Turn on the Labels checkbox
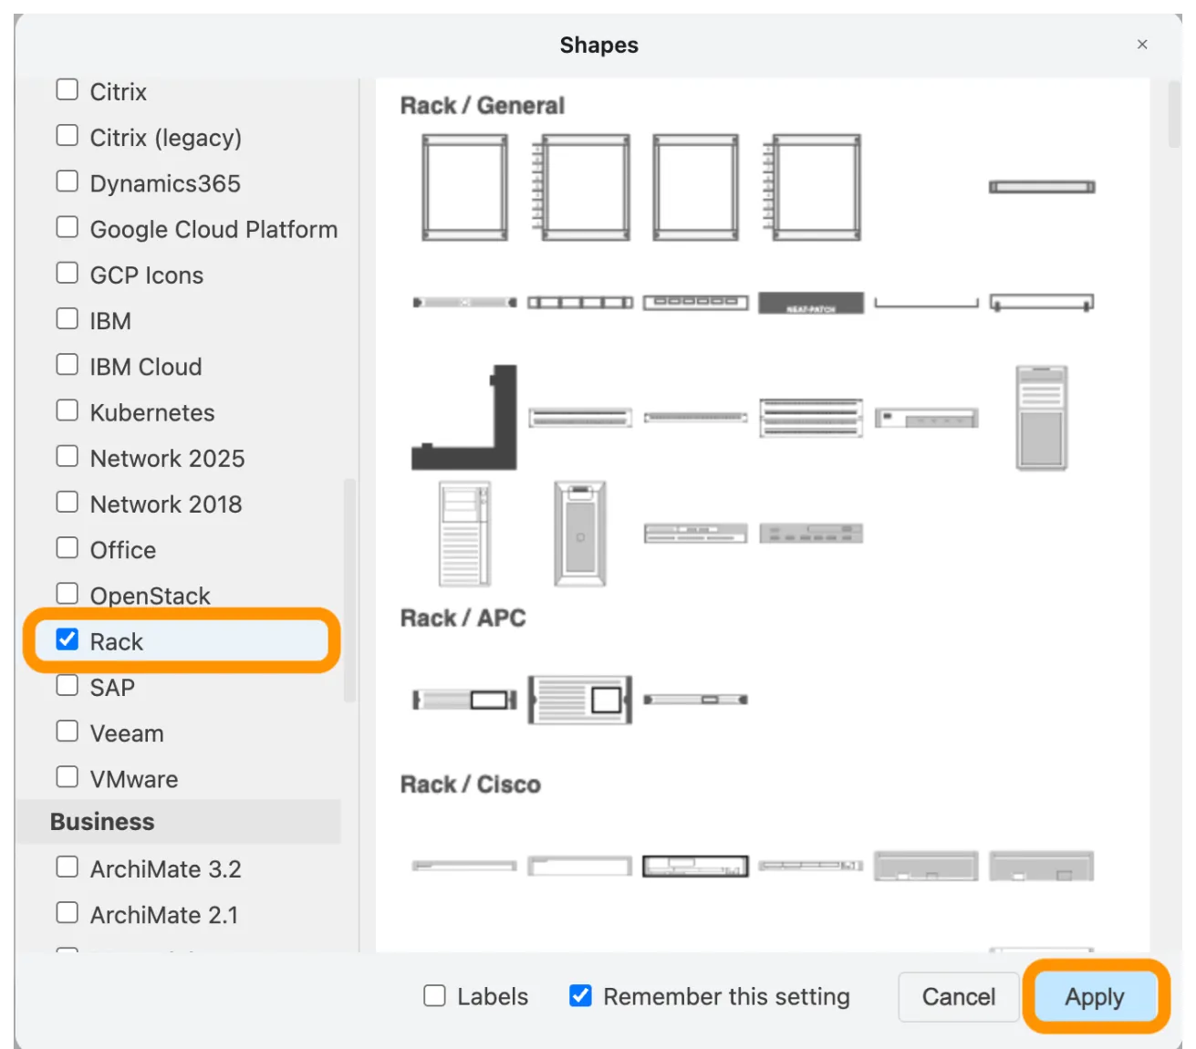Screen dimensions: 1196x1049 pyautogui.click(x=435, y=995)
